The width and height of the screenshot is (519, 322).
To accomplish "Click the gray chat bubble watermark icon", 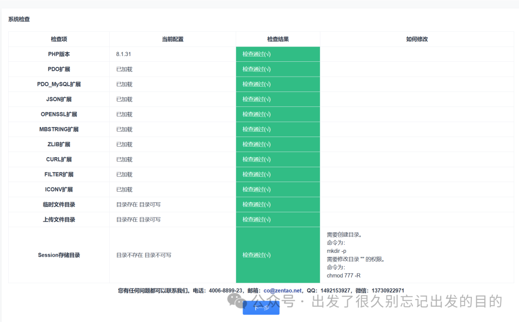I will [x=235, y=299].
